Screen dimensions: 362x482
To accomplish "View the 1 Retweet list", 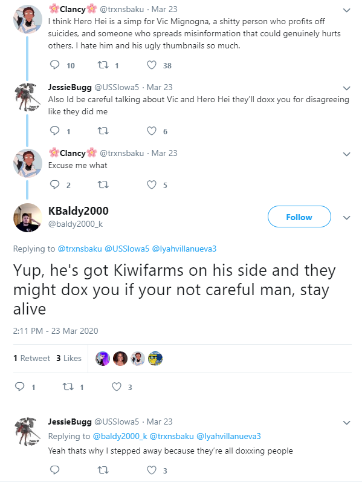I will (31, 358).
